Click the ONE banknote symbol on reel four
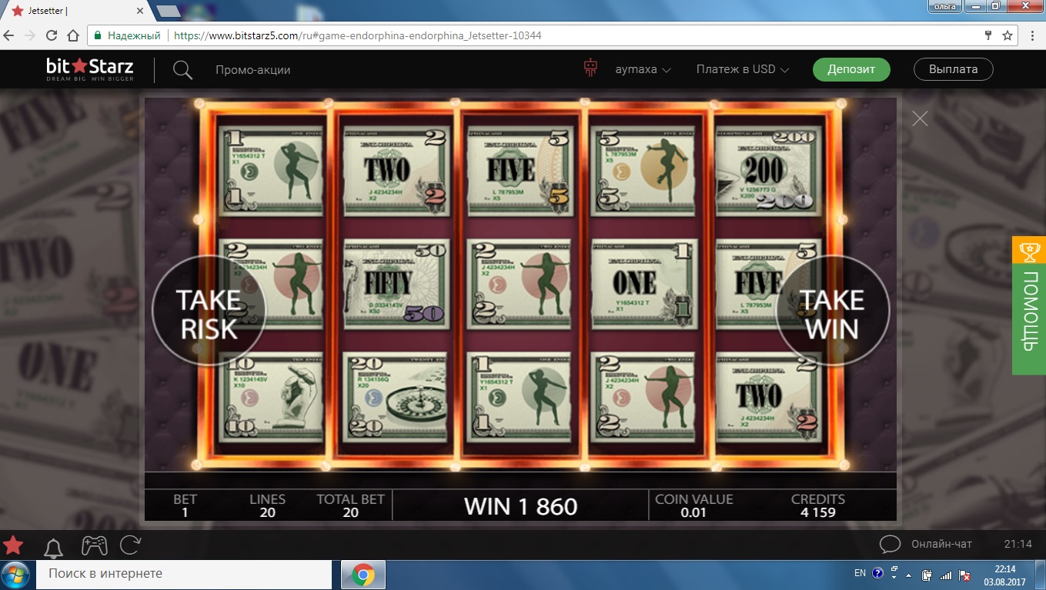 point(644,283)
